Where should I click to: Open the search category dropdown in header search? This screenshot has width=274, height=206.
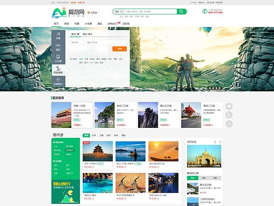point(120,12)
